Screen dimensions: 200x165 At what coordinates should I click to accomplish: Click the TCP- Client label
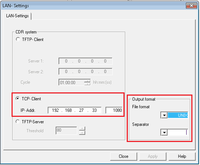(31, 99)
